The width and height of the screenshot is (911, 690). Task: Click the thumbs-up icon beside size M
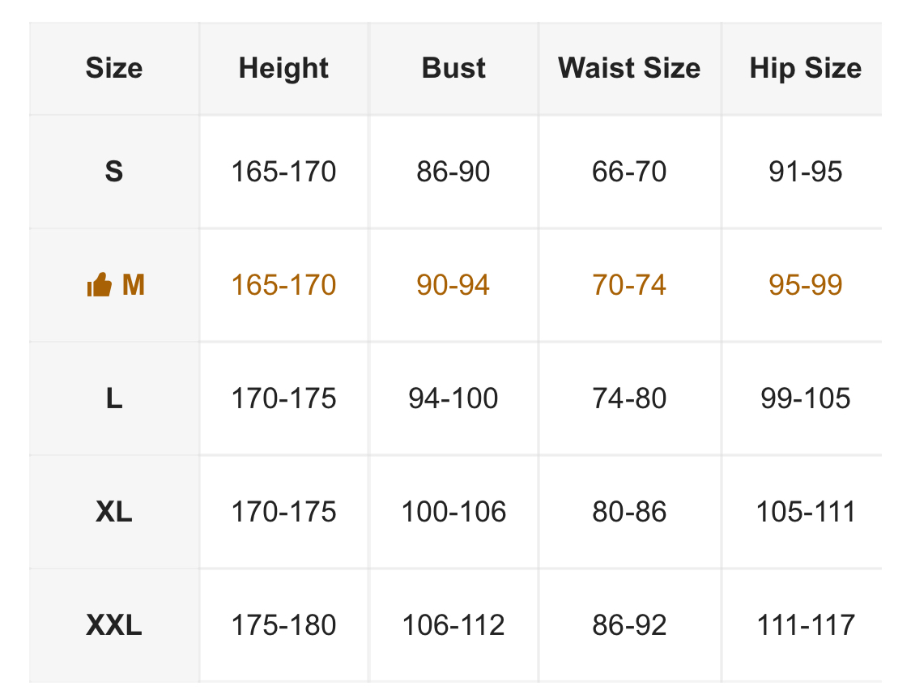click(99, 285)
